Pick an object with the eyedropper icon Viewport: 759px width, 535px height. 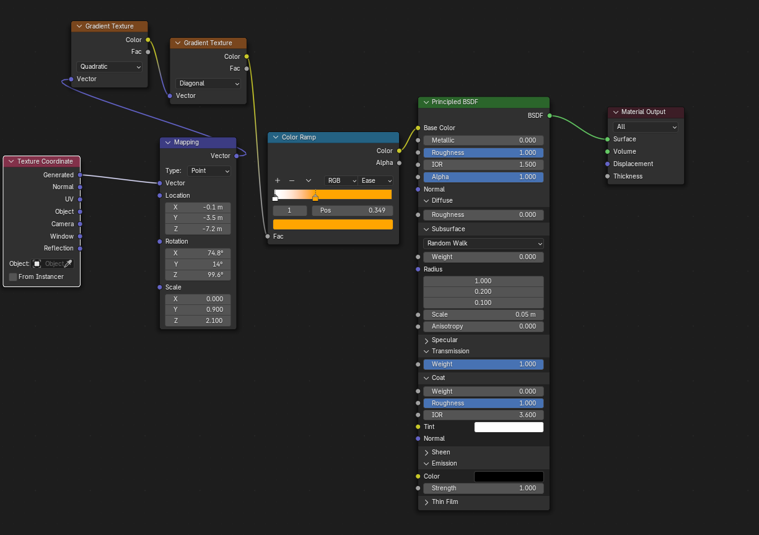pos(68,263)
